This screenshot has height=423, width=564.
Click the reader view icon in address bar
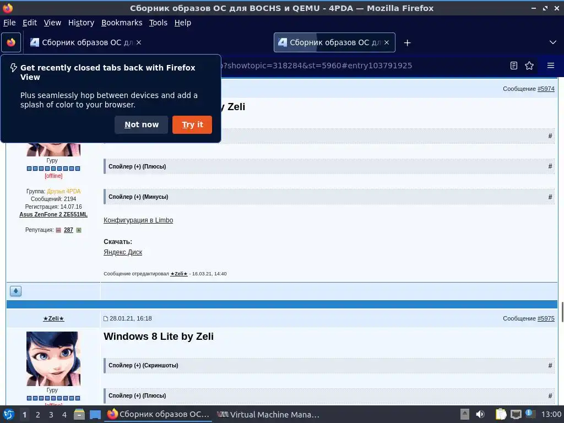[514, 66]
